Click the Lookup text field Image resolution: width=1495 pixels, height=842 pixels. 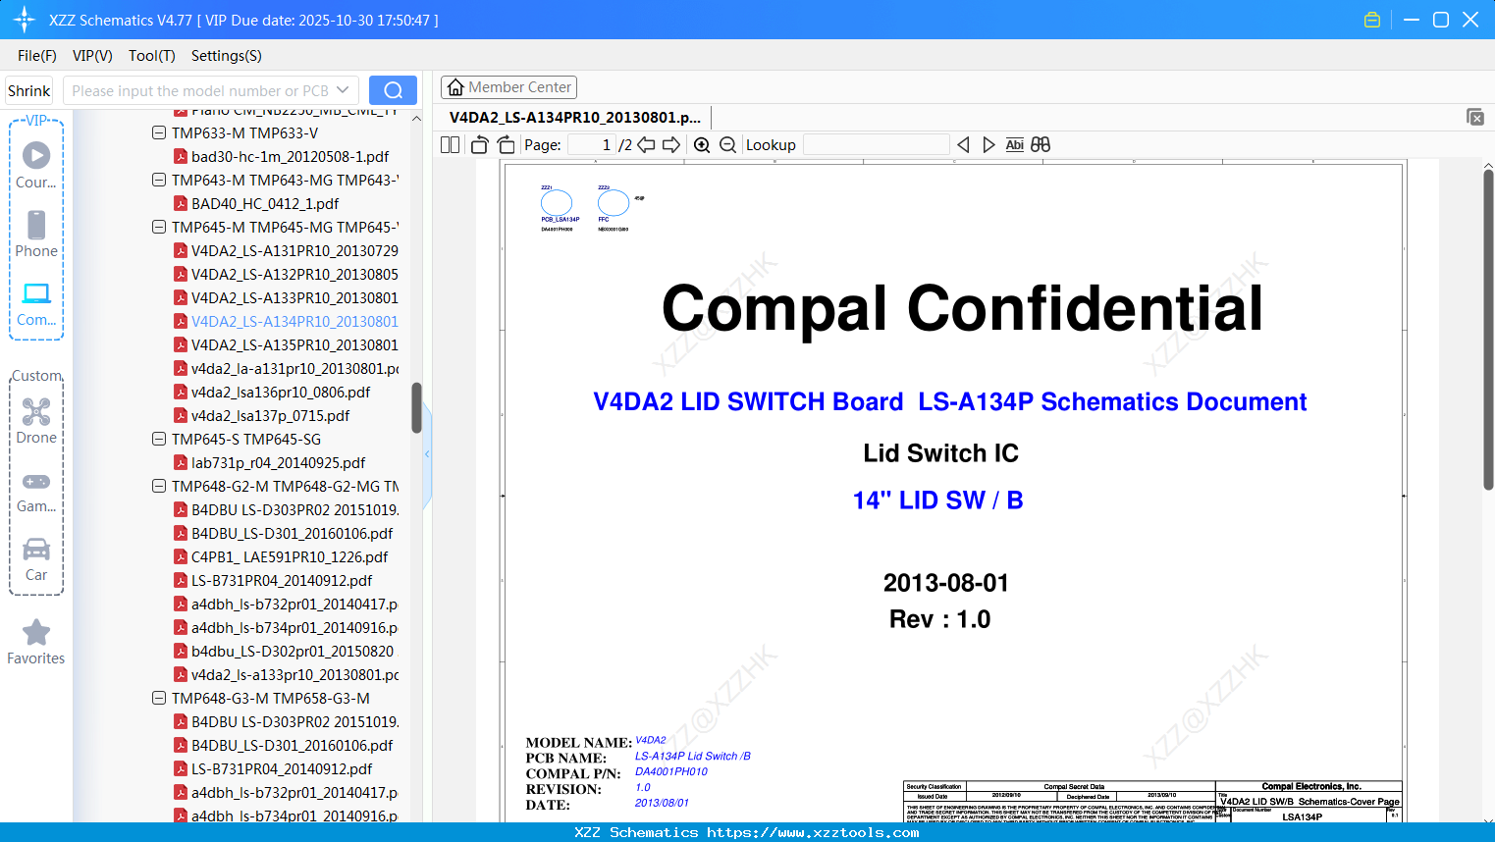pyautogui.click(x=876, y=145)
